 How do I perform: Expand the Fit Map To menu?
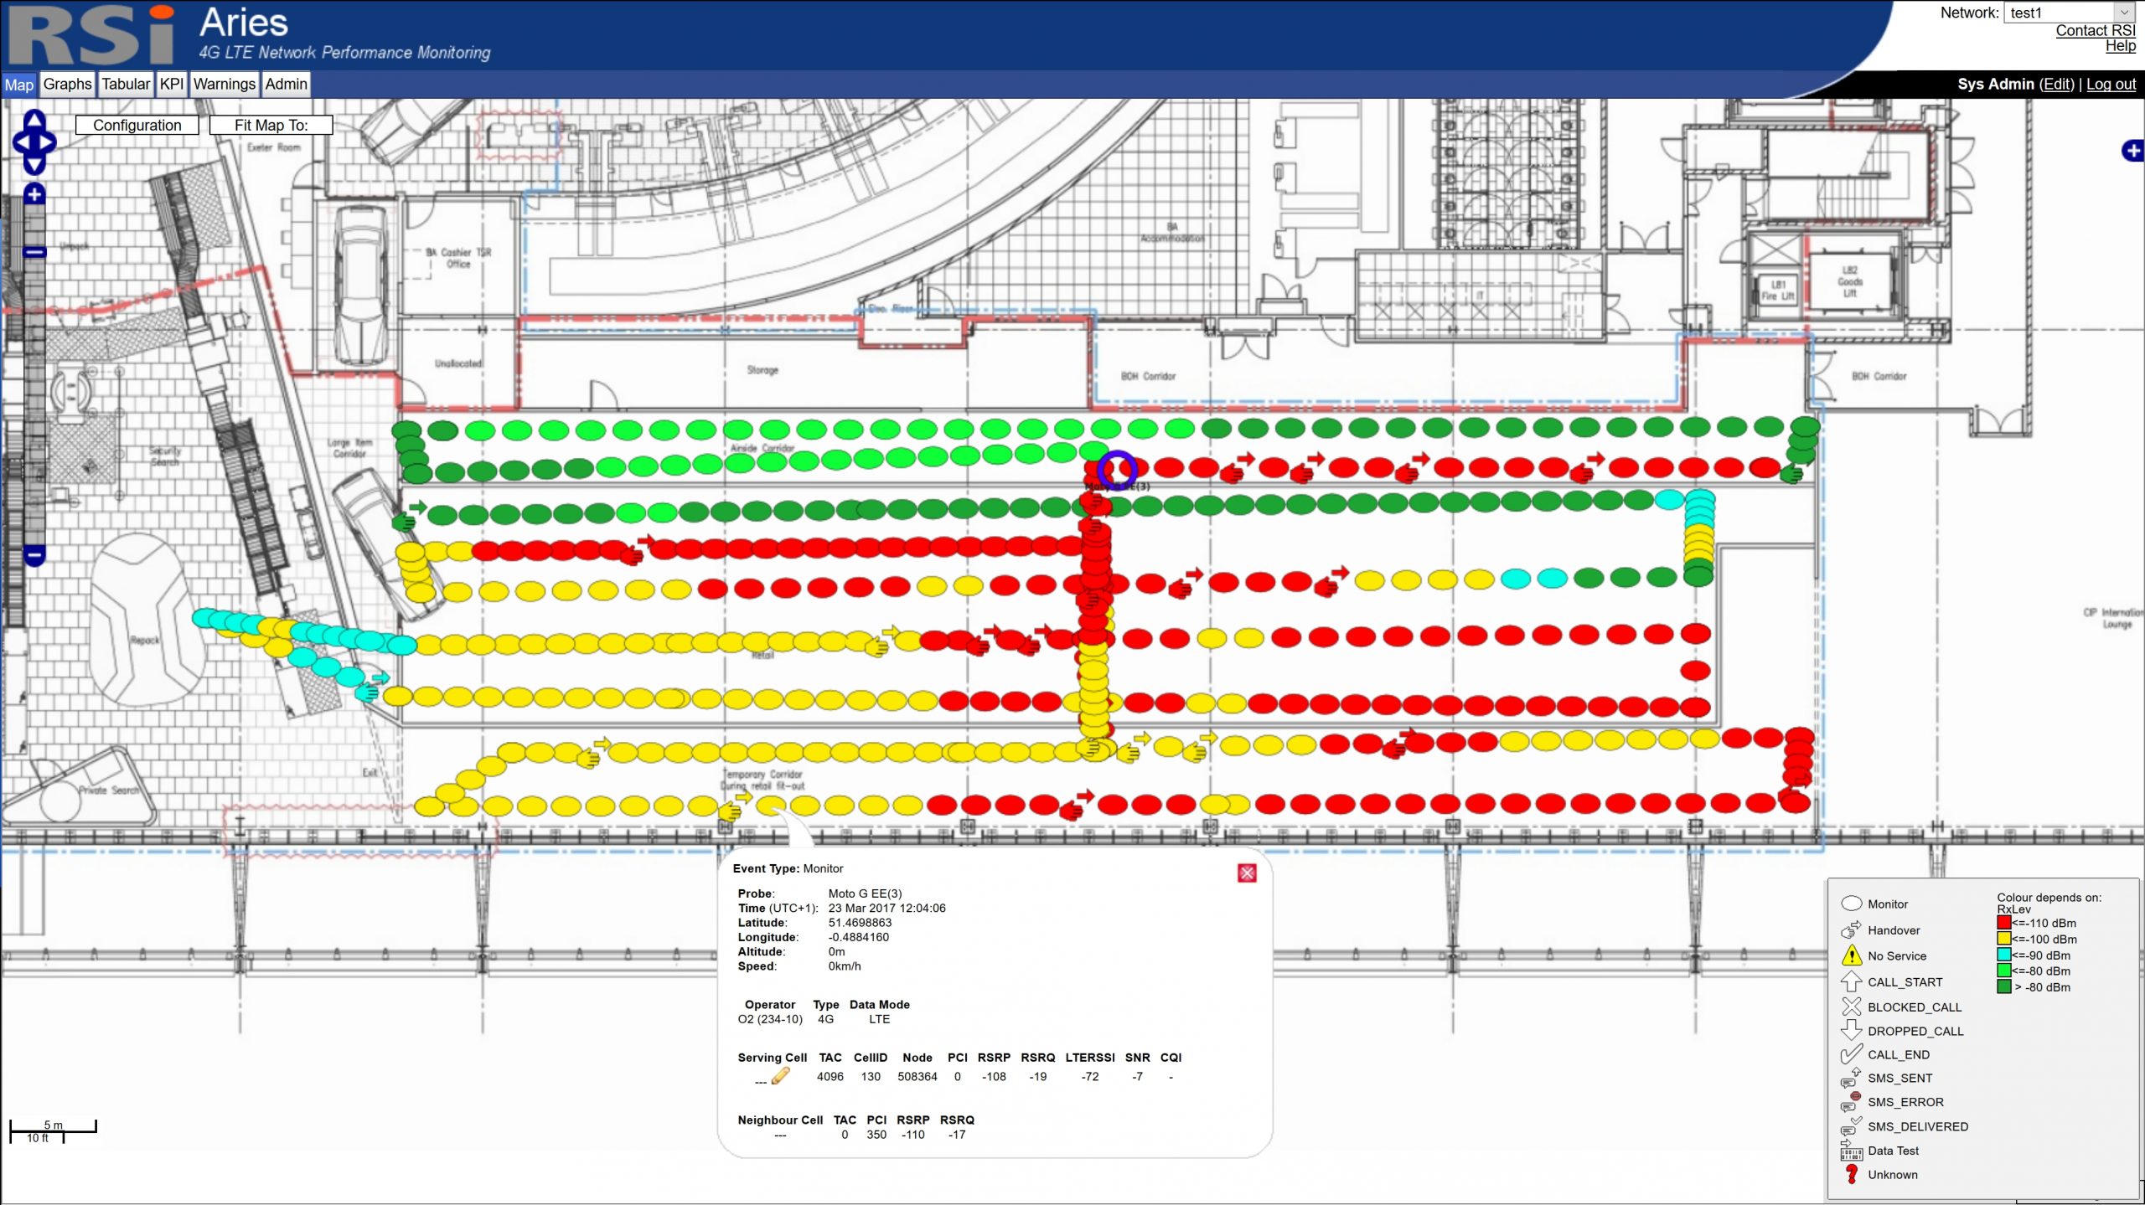pos(271,125)
